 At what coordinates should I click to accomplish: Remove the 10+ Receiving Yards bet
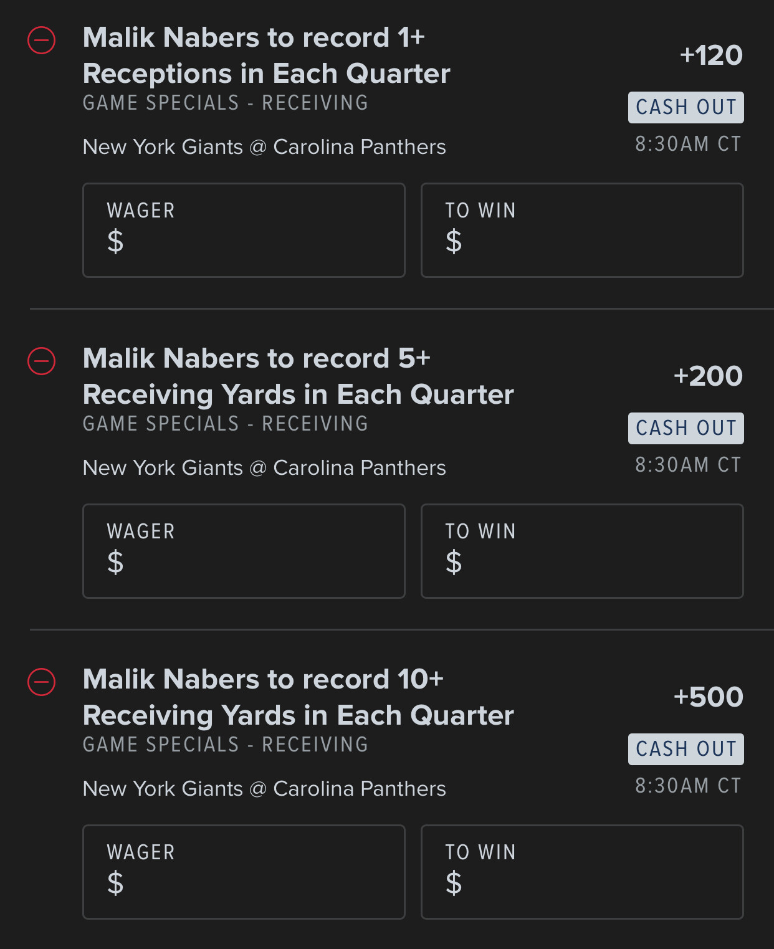[x=42, y=682]
